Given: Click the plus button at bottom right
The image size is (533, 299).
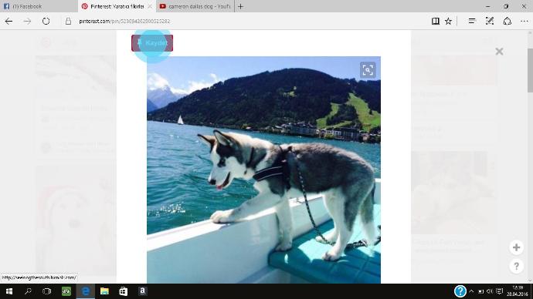Looking at the screenshot, I should [516, 247].
